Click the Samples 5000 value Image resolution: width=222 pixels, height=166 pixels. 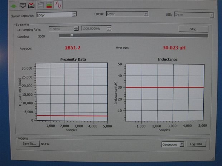point(42,36)
